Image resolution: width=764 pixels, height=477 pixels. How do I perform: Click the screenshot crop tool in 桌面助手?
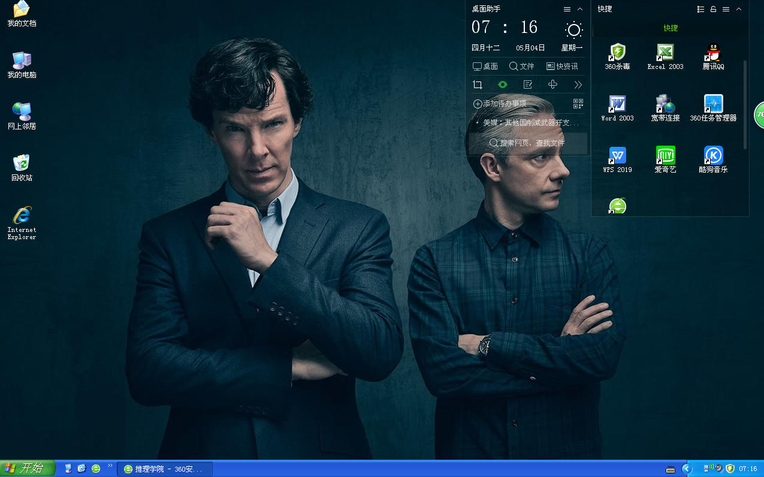pyautogui.click(x=478, y=85)
